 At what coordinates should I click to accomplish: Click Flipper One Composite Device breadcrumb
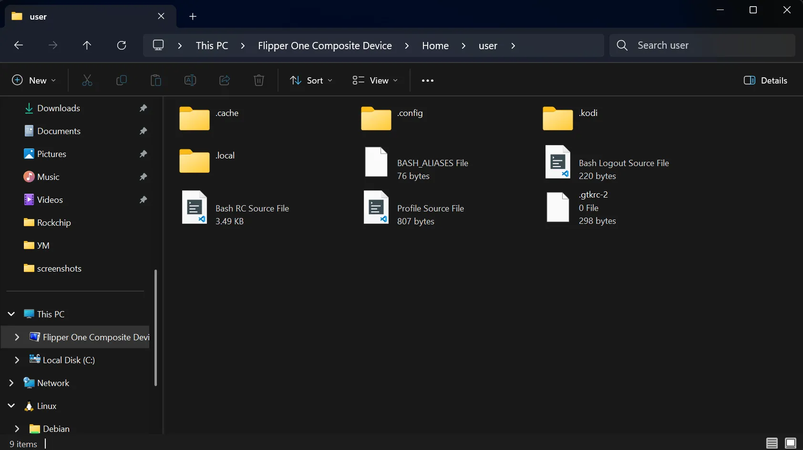pyautogui.click(x=325, y=46)
